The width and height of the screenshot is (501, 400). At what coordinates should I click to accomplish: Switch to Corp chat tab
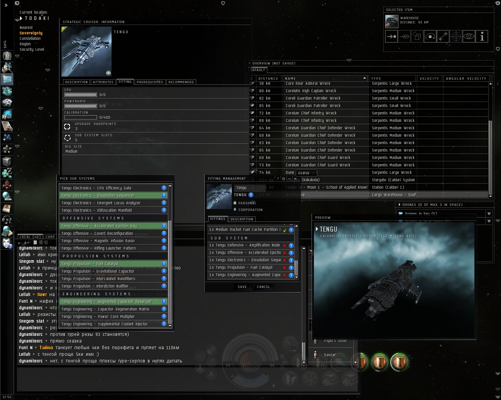pyautogui.click(x=50, y=237)
